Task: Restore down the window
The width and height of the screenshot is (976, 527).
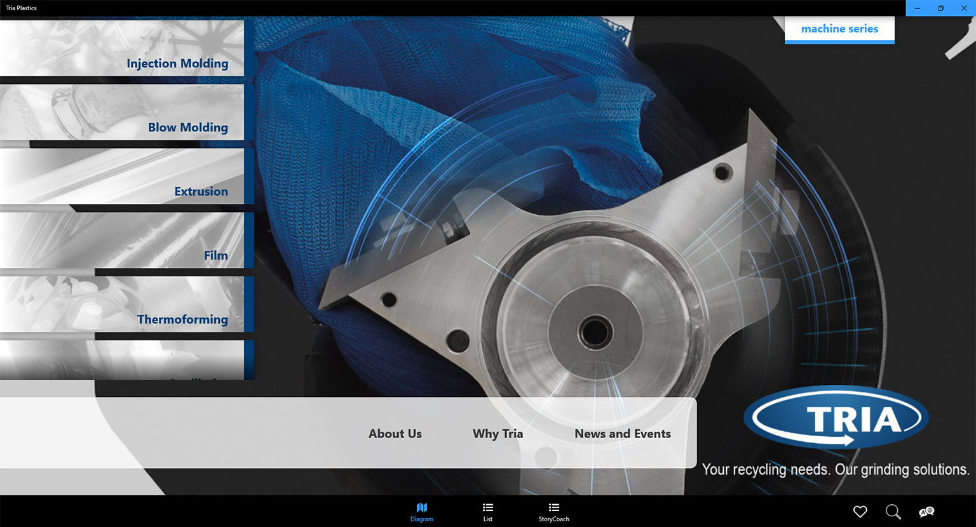Action: click(x=941, y=8)
